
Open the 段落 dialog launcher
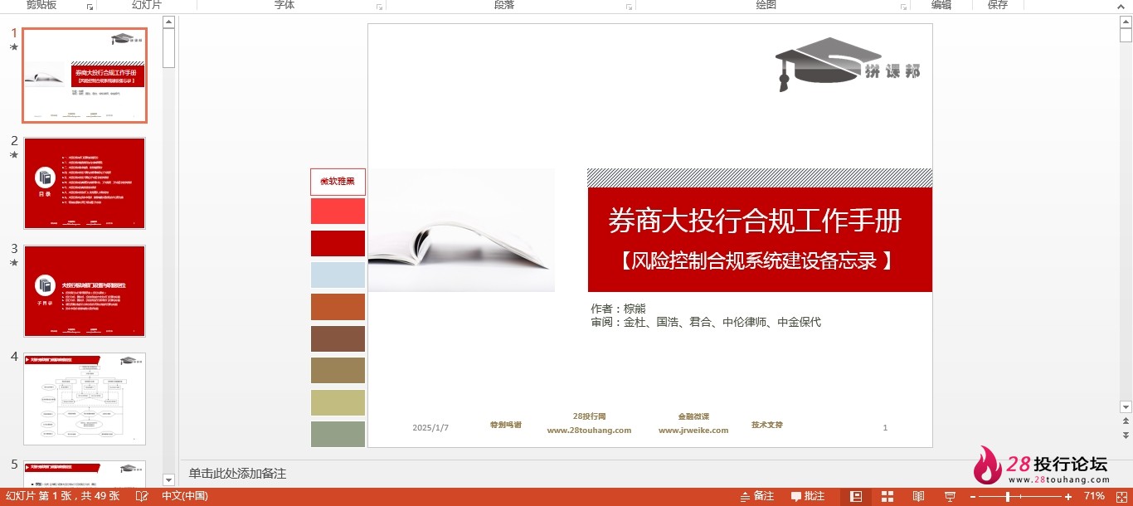(x=629, y=7)
